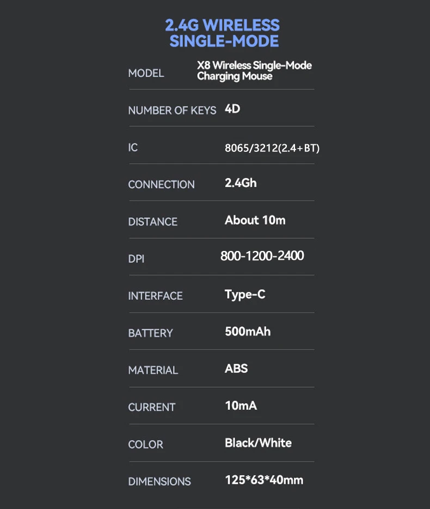Click the 8065/3212(2.4+BT) IC value

(x=272, y=148)
